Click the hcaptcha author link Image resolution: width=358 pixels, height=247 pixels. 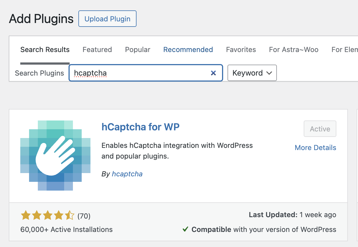127,174
